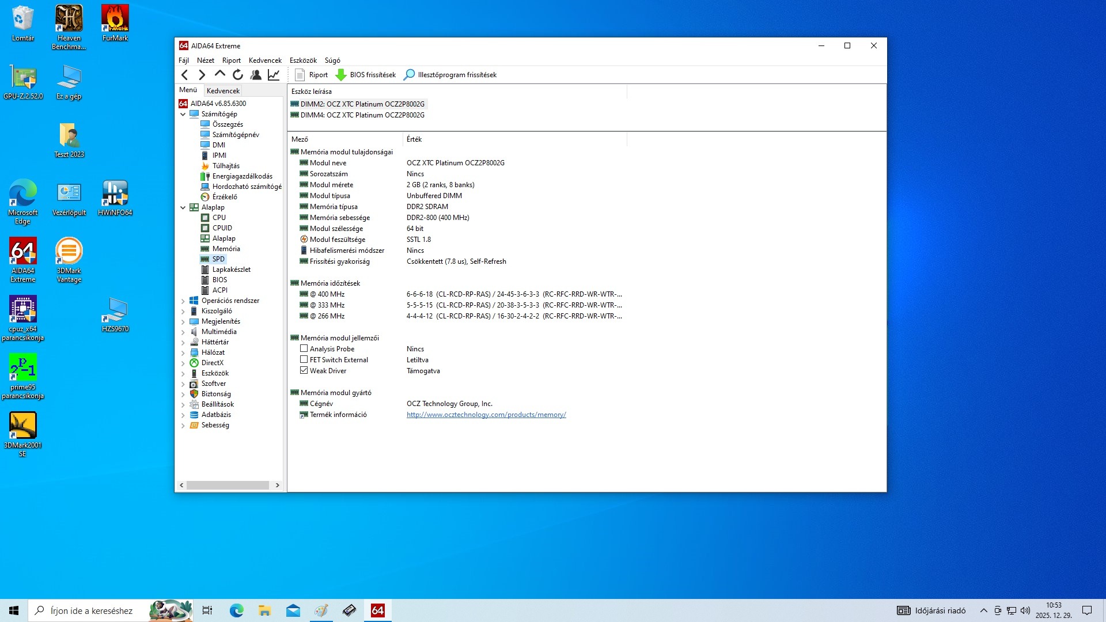Click the user profile icon in the toolbar
The image size is (1106, 622).
[x=256, y=75]
